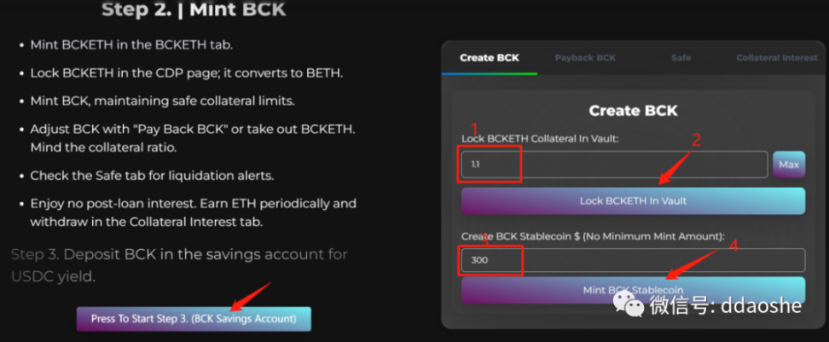Click the Lock BCKETH In Vault button
Viewport: 829px width, 342px height.
(633, 201)
